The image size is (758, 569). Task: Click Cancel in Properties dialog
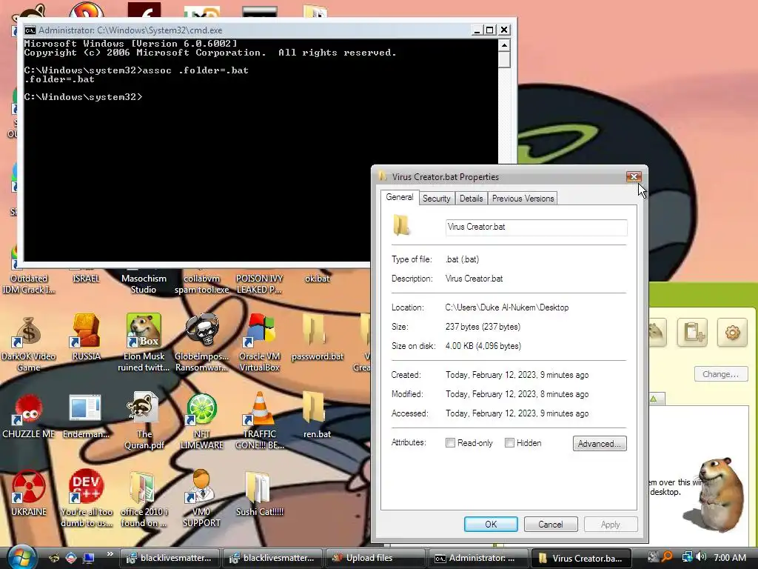coord(551,525)
